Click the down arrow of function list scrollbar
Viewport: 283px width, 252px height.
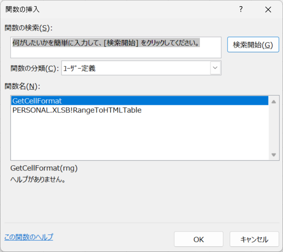coord(273,155)
